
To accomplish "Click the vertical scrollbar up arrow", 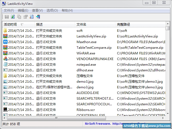I will tap(168, 24).
